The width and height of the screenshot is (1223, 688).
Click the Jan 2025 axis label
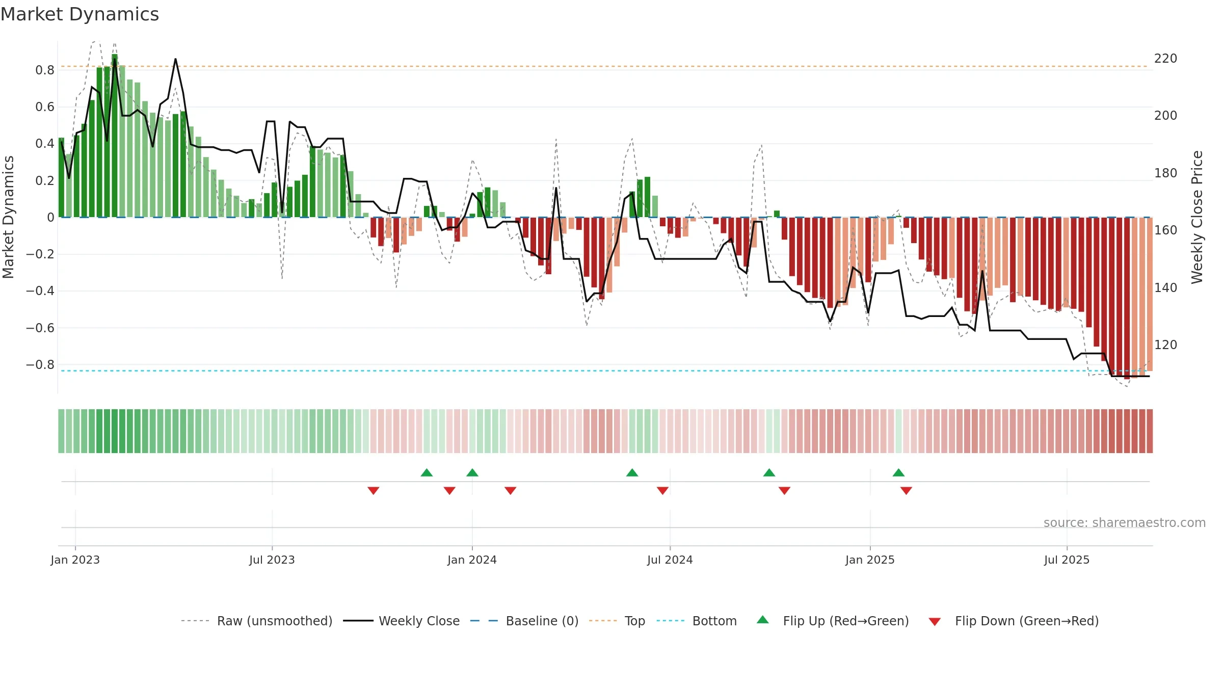870,560
